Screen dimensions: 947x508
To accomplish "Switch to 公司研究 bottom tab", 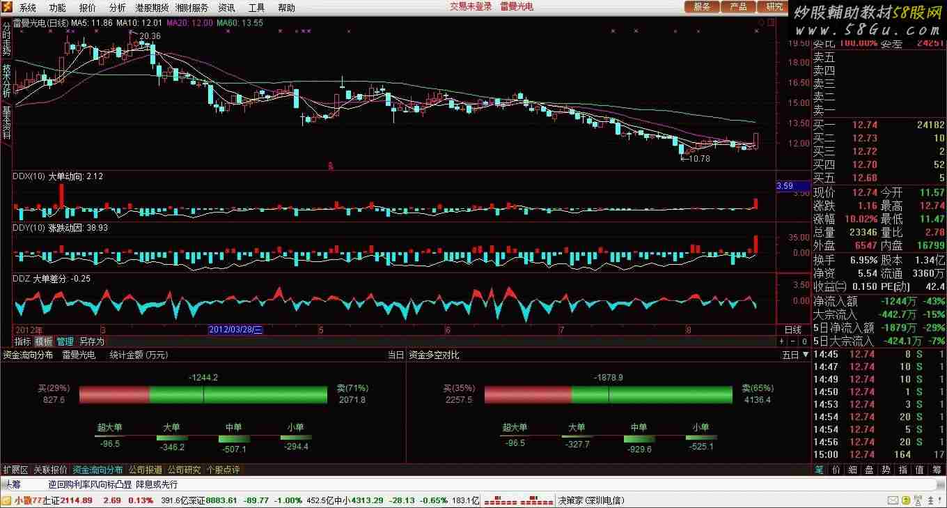I will click(x=184, y=470).
